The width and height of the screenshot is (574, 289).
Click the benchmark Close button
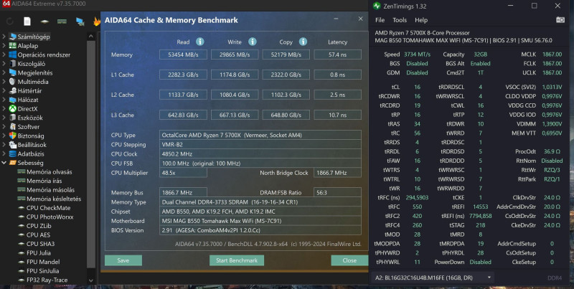tap(349, 260)
